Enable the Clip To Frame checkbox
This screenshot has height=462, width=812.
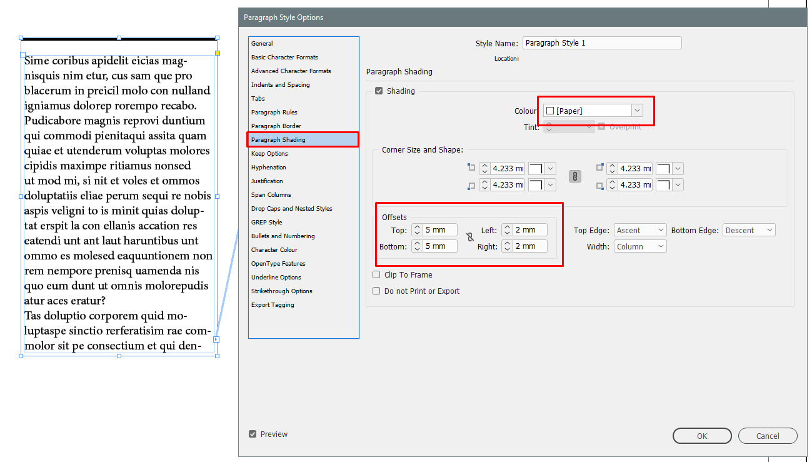point(376,274)
